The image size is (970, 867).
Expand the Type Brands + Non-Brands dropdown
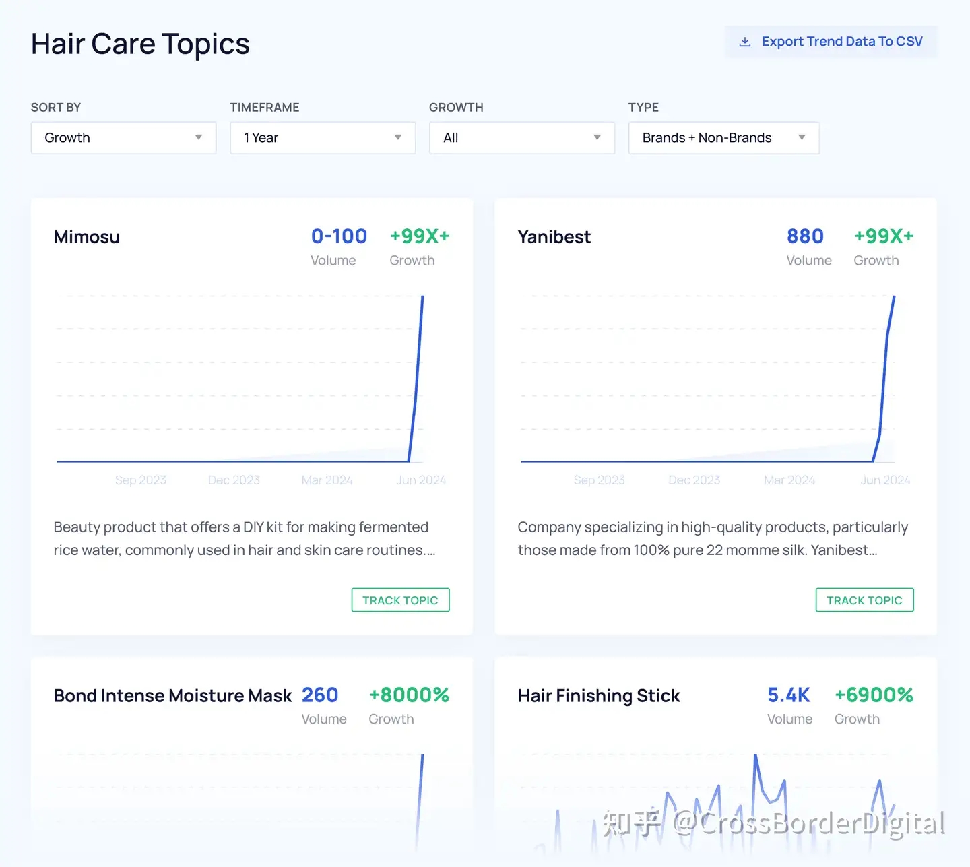(723, 138)
